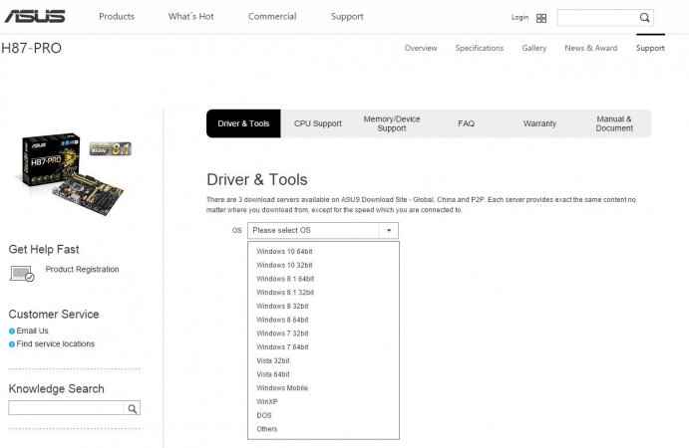Screen dimensions: 689x448
Task: Click the ASUS logo
Action: (x=35, y=16)
